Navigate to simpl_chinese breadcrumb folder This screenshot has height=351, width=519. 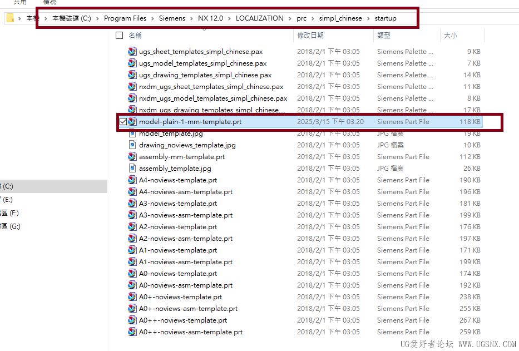(340, 18)
